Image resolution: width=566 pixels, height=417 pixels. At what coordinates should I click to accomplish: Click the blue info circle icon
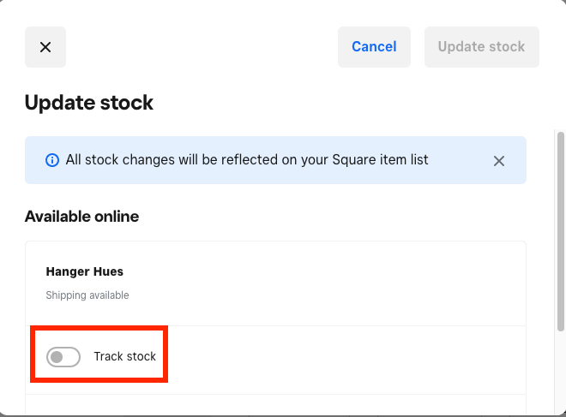[51, 160]
